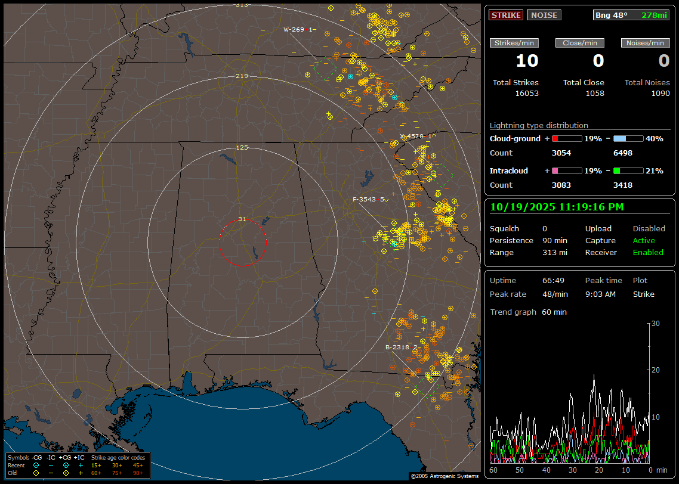Click the positive cloud-ground red bar
679x484 pixels.
(x=566, y=138)
